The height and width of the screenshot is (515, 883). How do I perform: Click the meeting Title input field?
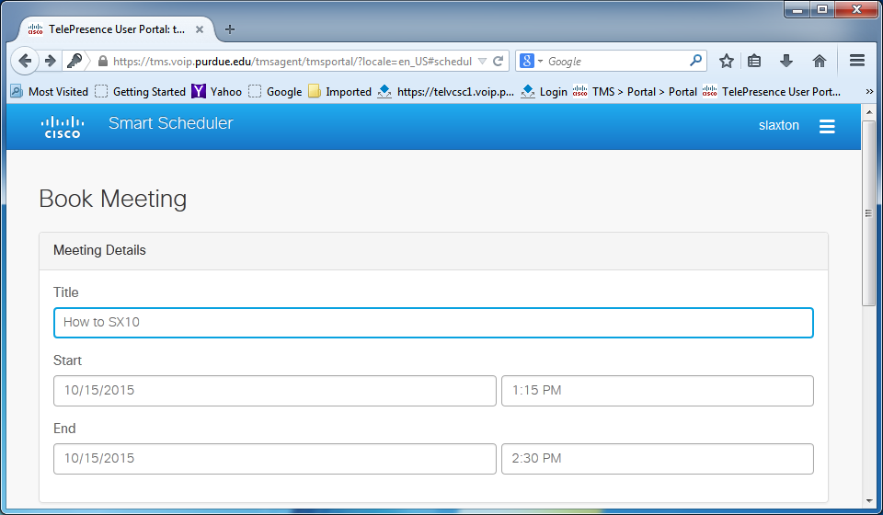pyautogui.click(x=433, y=323)
